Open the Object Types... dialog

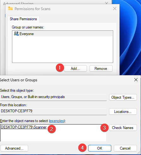point(123,97)
